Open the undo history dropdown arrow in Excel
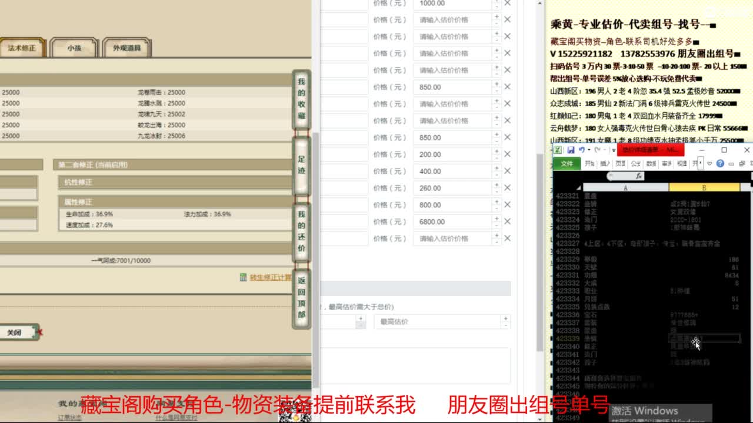 pos(588,150)
